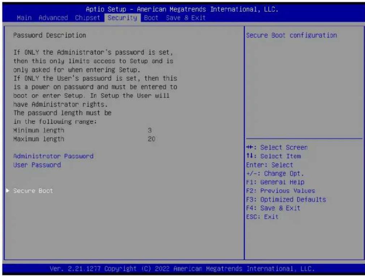Open the Secure Boot submenu
The image size is (365, 276).
click(x=33, y=191)
